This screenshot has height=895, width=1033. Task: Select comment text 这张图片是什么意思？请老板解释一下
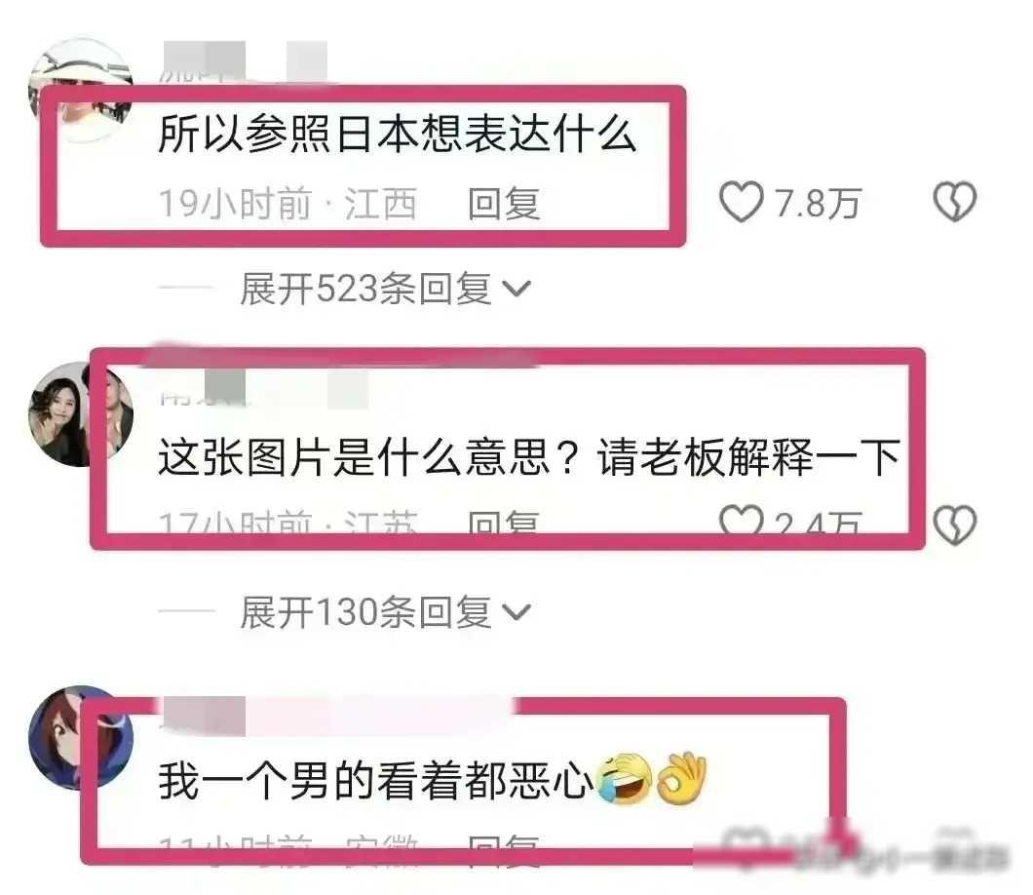pos(529,457)
